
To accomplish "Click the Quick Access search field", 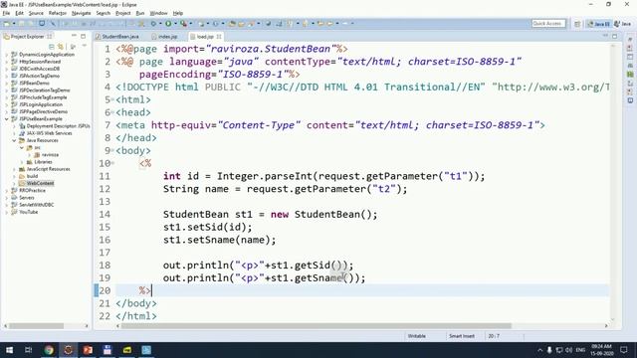I will (548, 24).
